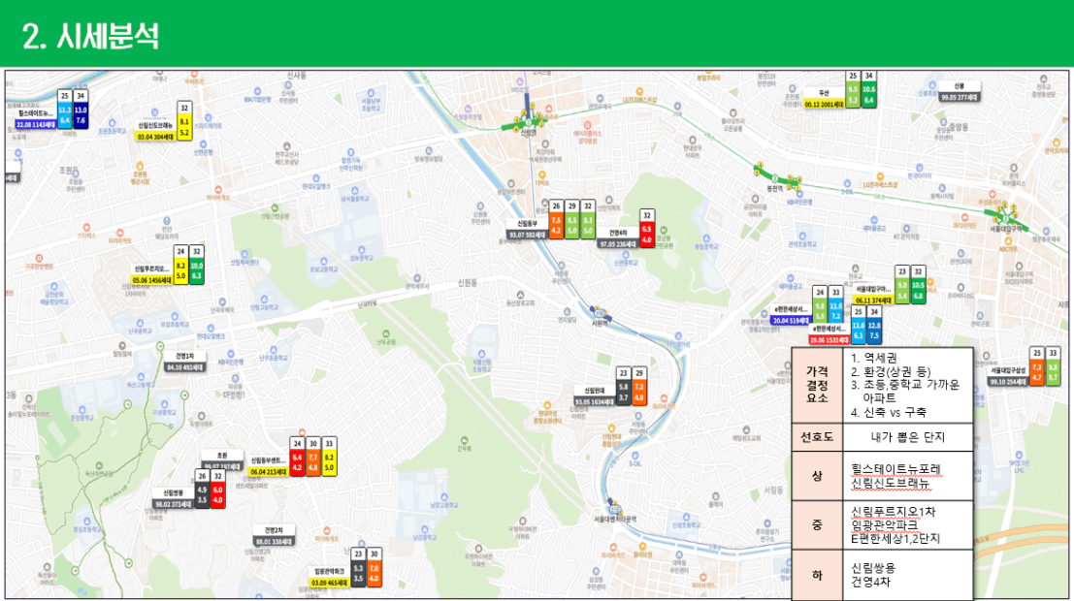This screenshot has height=601, width=1074.
Task: Click 임광관악파크 in the table
Action: 884,525
